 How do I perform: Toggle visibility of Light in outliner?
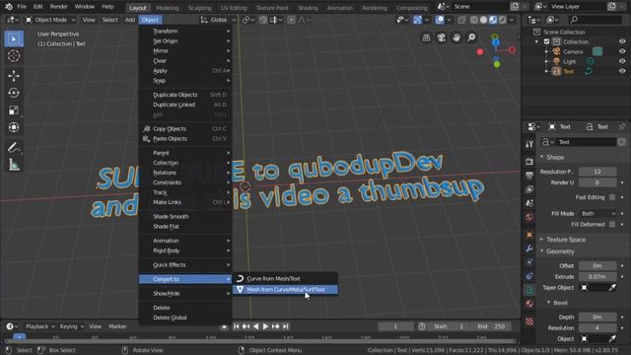[x=622, y=61]
